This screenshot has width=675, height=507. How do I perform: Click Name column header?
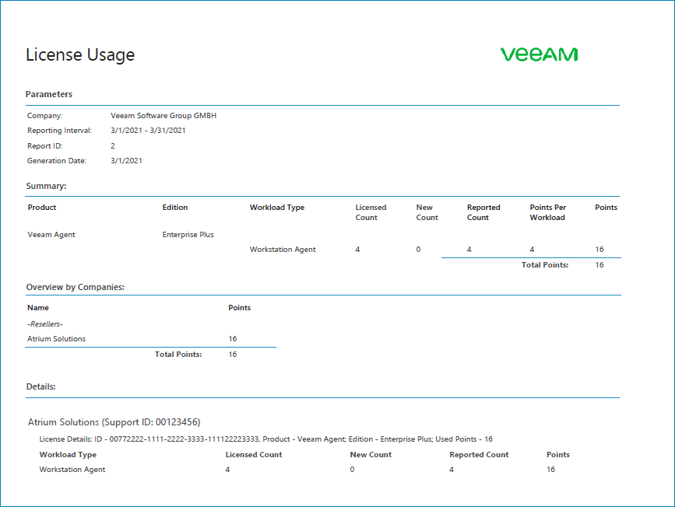pos(38,307)
